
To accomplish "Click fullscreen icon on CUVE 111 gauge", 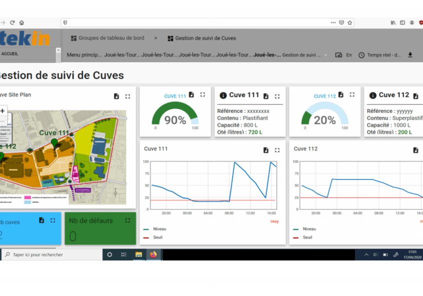I will coord(202,94).
